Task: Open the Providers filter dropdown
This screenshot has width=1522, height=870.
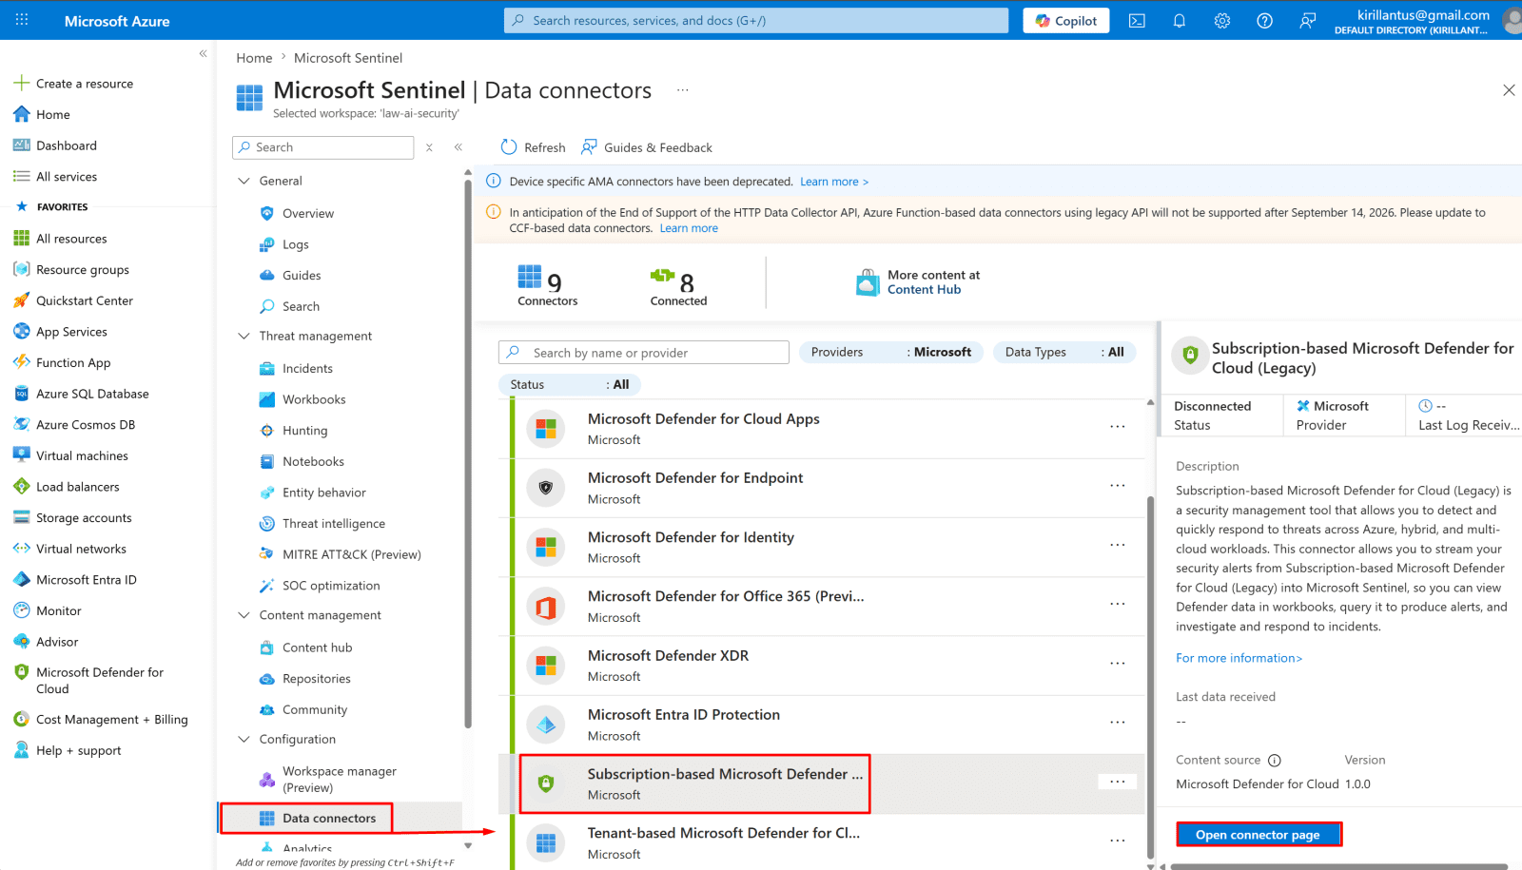Action: coord(891,352)
